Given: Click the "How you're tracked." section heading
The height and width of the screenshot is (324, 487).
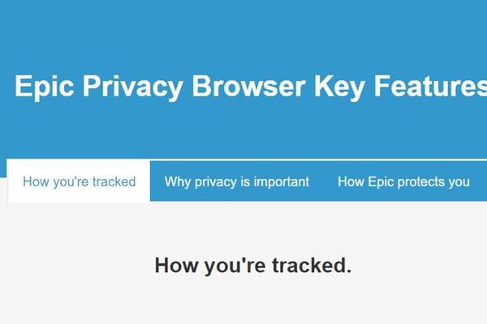Looking at the screenshot, I should point(252,265).
